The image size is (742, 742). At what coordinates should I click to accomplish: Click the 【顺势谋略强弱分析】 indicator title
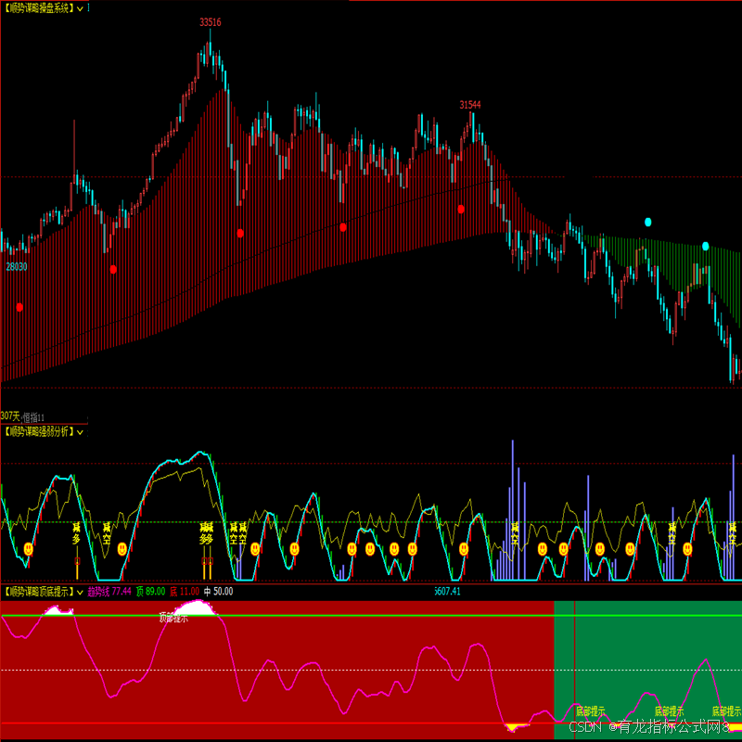click(38, 431)
